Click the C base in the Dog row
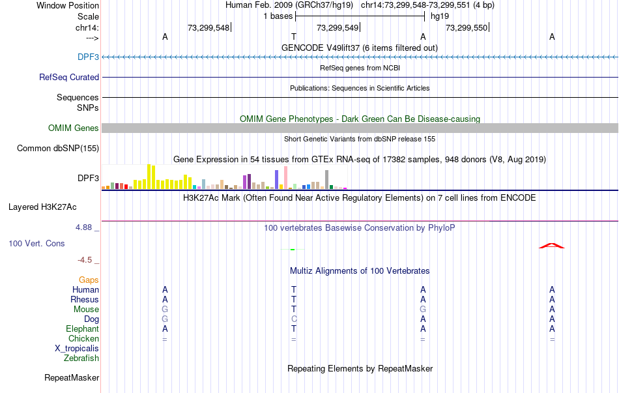 pyautogui.click(x=294, y=319)
